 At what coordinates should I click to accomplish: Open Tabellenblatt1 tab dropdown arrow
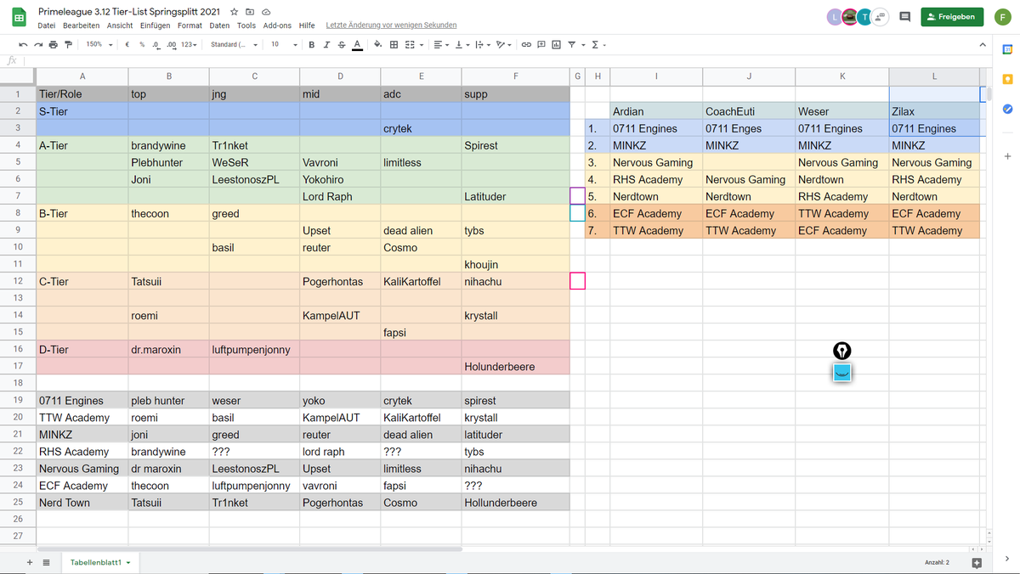coord(128,562)
